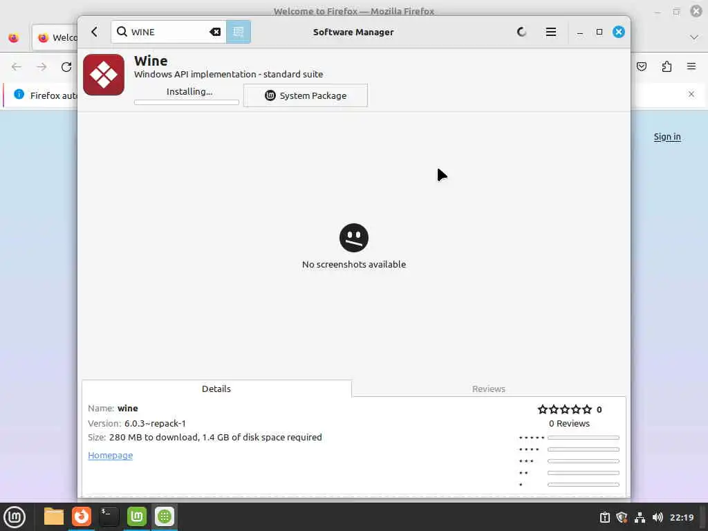708x531 pixels.
Task: Click Firefox back arrow
Action: [x=17, y=67]
